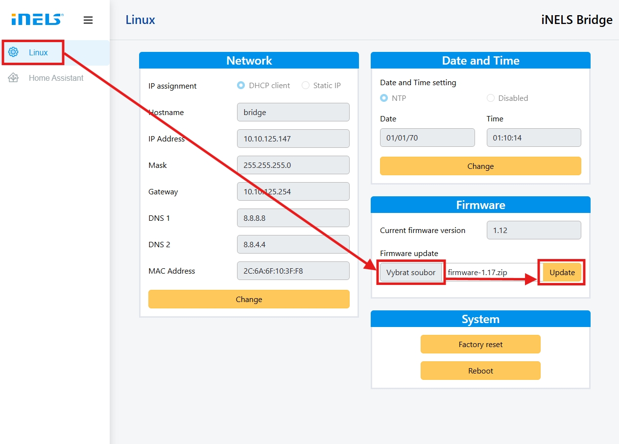Open Home Assistant in sidebar
The image size is (619, 444).
(56, 78)
